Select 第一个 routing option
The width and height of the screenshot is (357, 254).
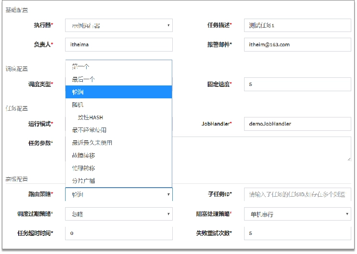(x=119, y=66)
